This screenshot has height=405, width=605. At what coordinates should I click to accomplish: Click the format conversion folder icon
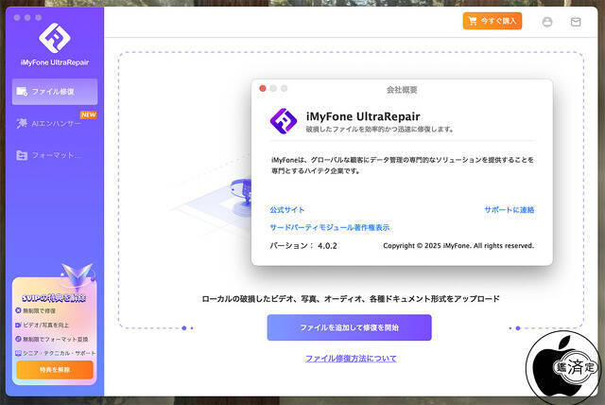22,154
